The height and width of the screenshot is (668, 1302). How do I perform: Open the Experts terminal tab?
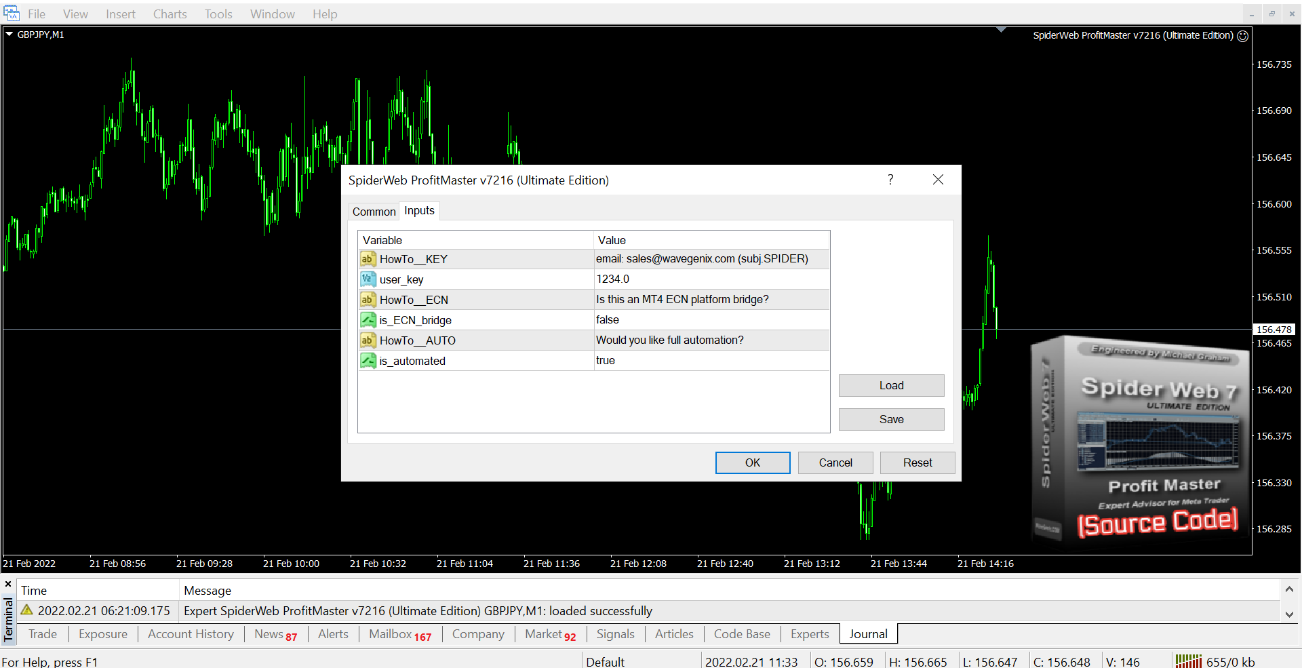pos(809,634)
